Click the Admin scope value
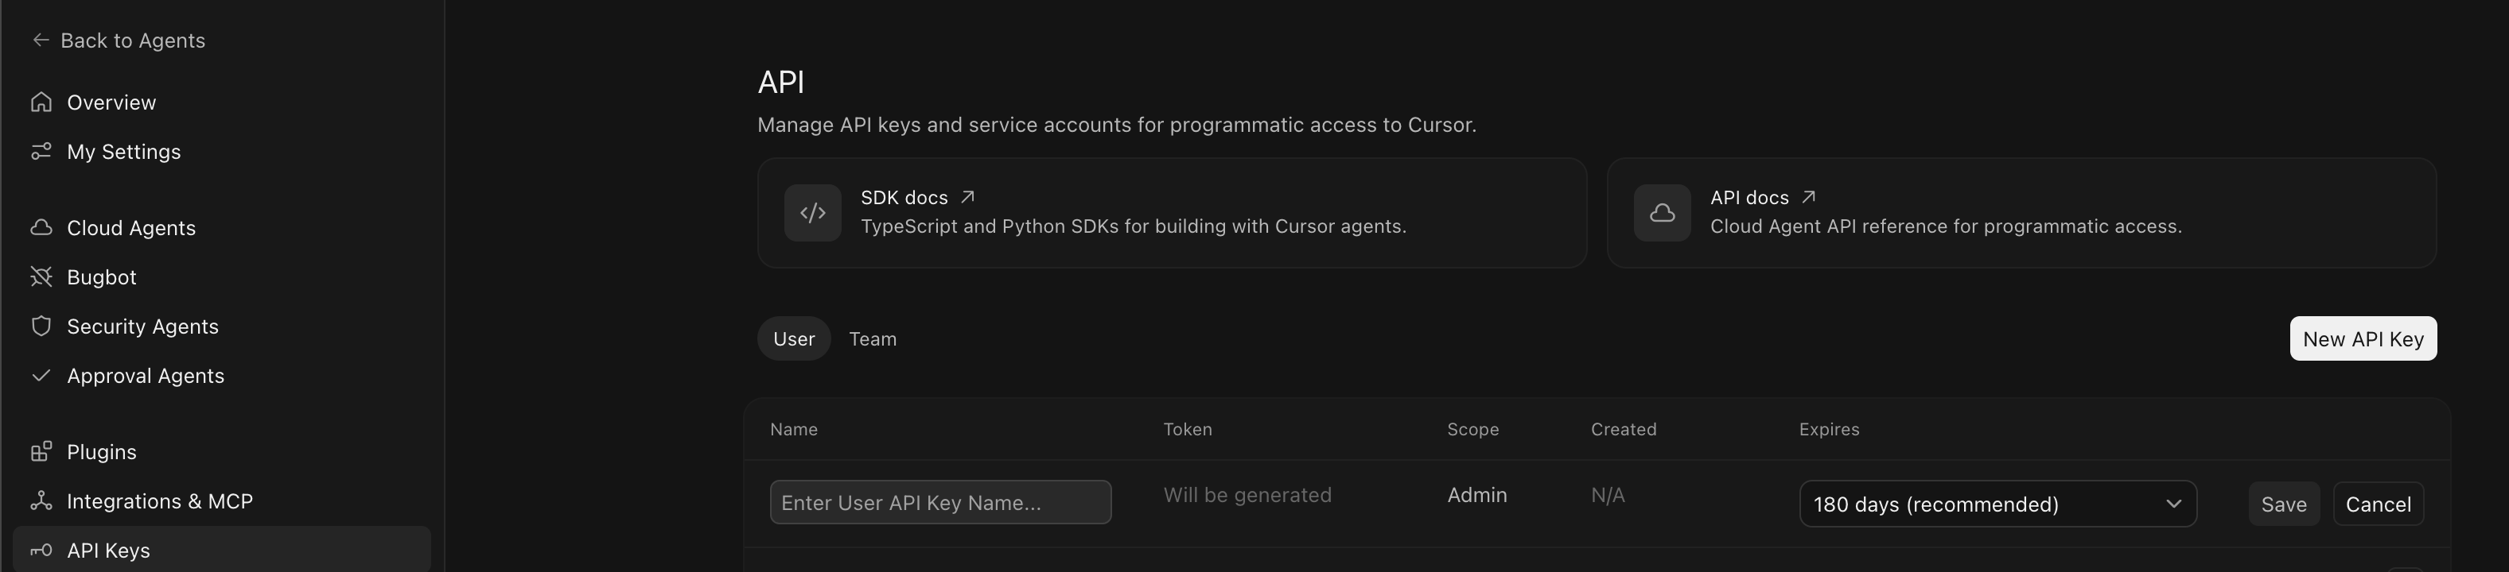Screen dimensions: 2509x572 [x=1476, y=495]
